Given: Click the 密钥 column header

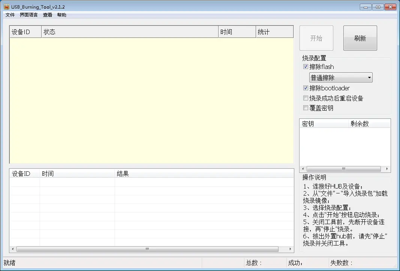Looking at the screenshot, I should 324,124.
